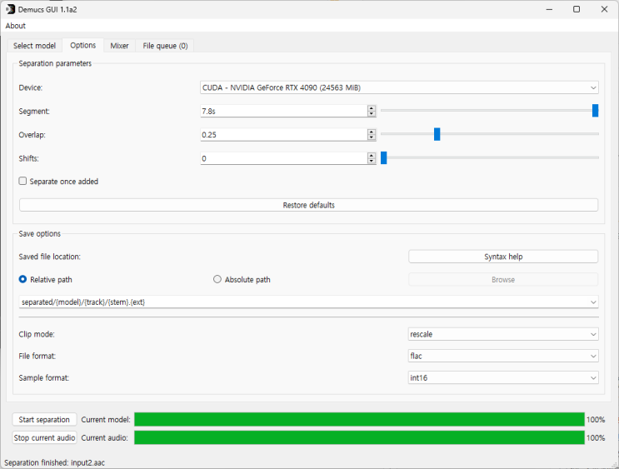This screenshot has width=619, height=469.
Task: Increase Overlap value with up arrow
Action: 371,132
